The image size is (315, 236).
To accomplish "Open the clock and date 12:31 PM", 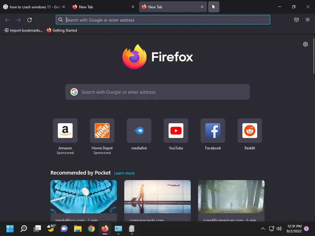I will click(x=294, y=229).
